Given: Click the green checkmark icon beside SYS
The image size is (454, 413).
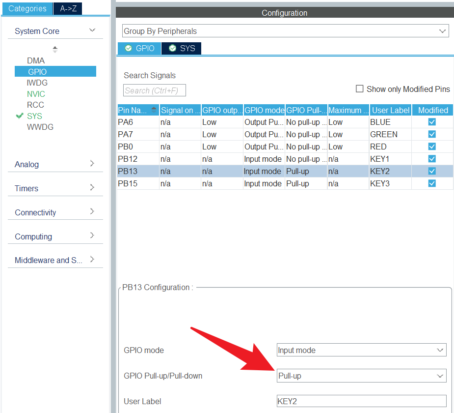Looking at the screenshot, I should click(20, 116).
